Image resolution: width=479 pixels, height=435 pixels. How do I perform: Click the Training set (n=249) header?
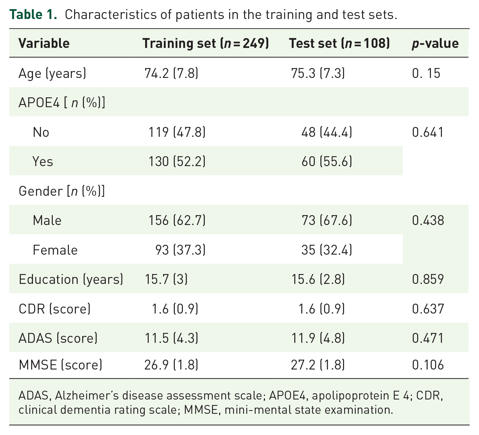(206, 43)
